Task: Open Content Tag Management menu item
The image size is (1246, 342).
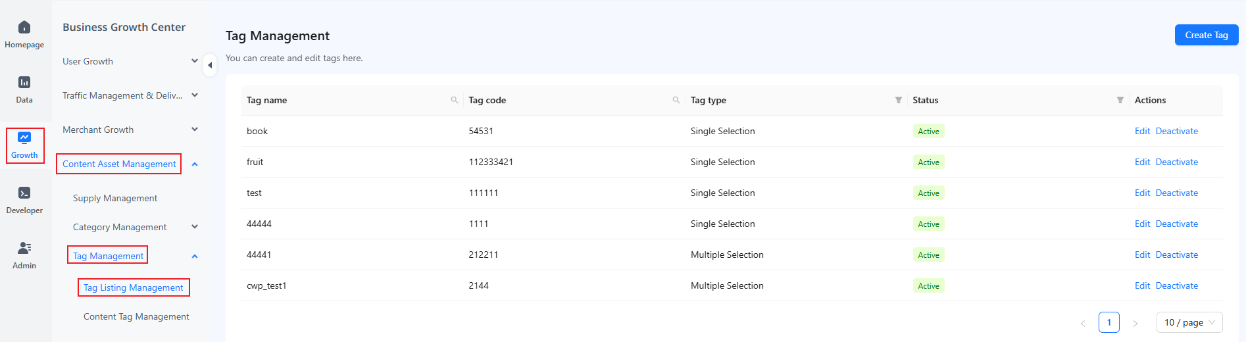Action: (136, 316)
